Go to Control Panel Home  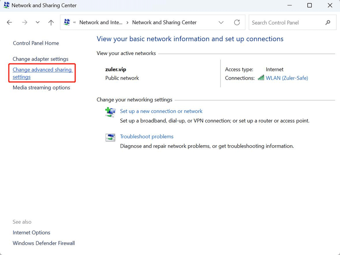coord(36,43)
